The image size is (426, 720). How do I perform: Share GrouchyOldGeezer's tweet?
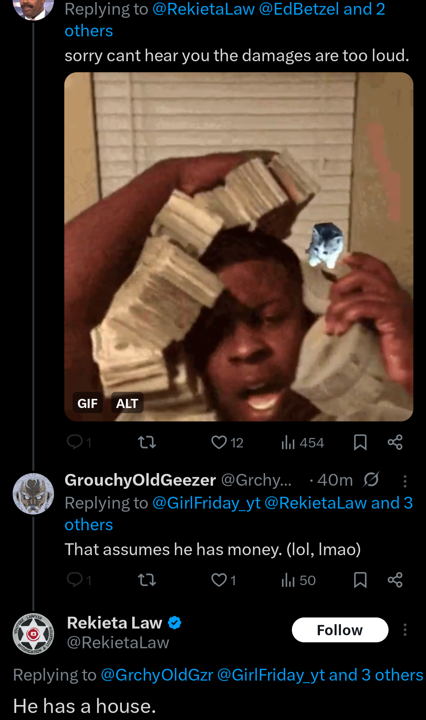click(x=395, y=580)
